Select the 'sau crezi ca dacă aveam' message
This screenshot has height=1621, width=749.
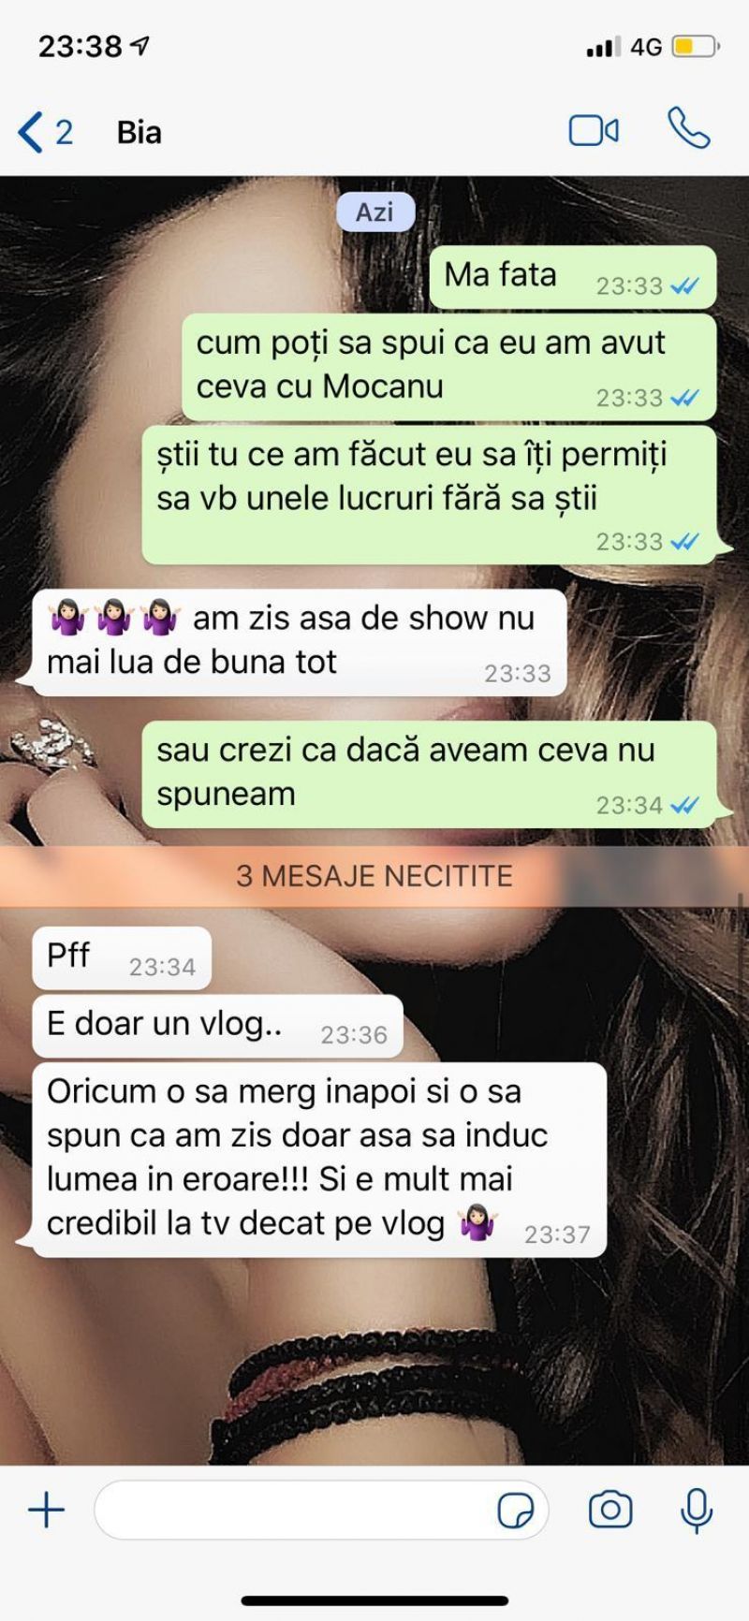pos(429,774)
